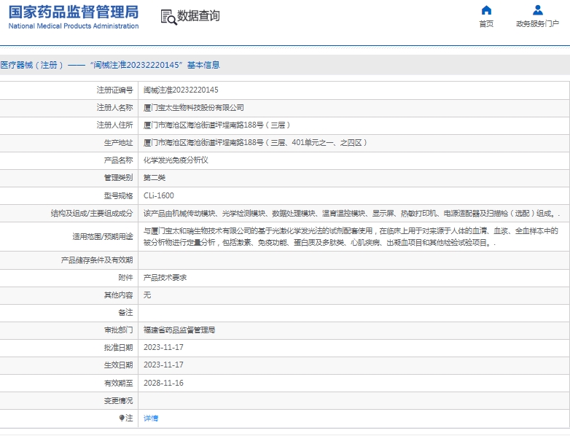Click the 型号规格 row label

119,195
